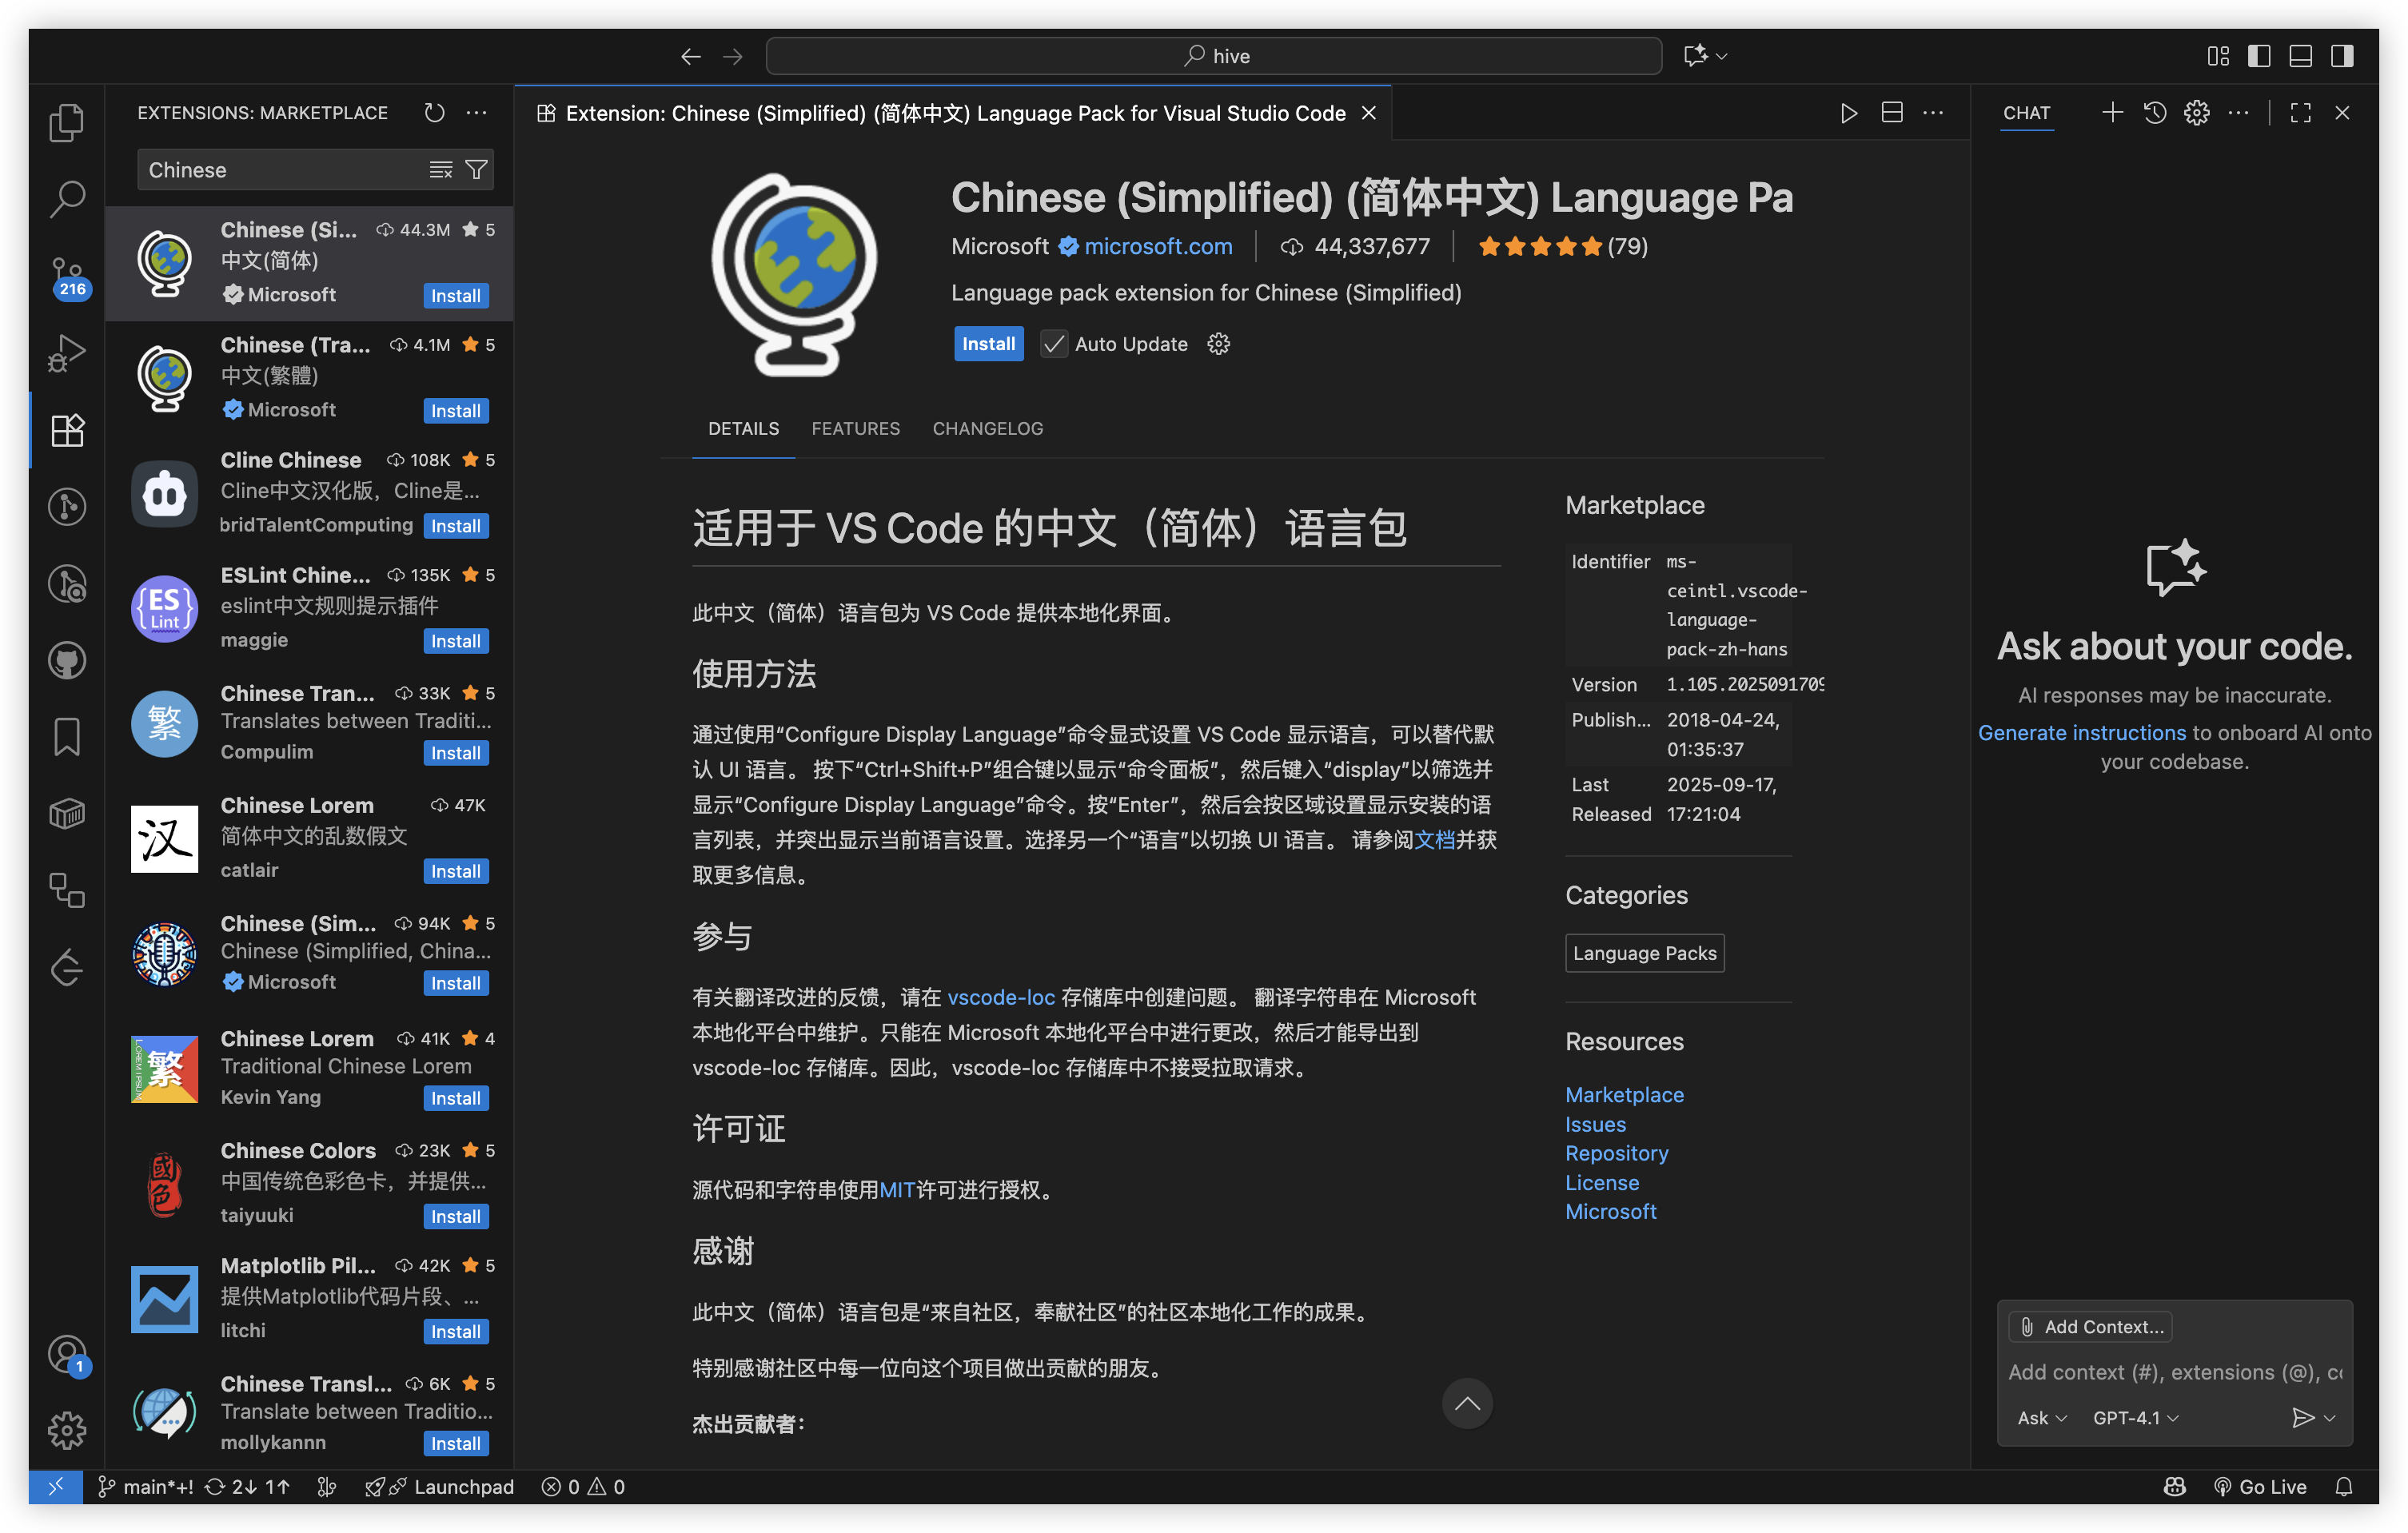Open the Ask chat mode dropdown
This screenshot has height=1533, width=2408.
coord(2040,1418)
